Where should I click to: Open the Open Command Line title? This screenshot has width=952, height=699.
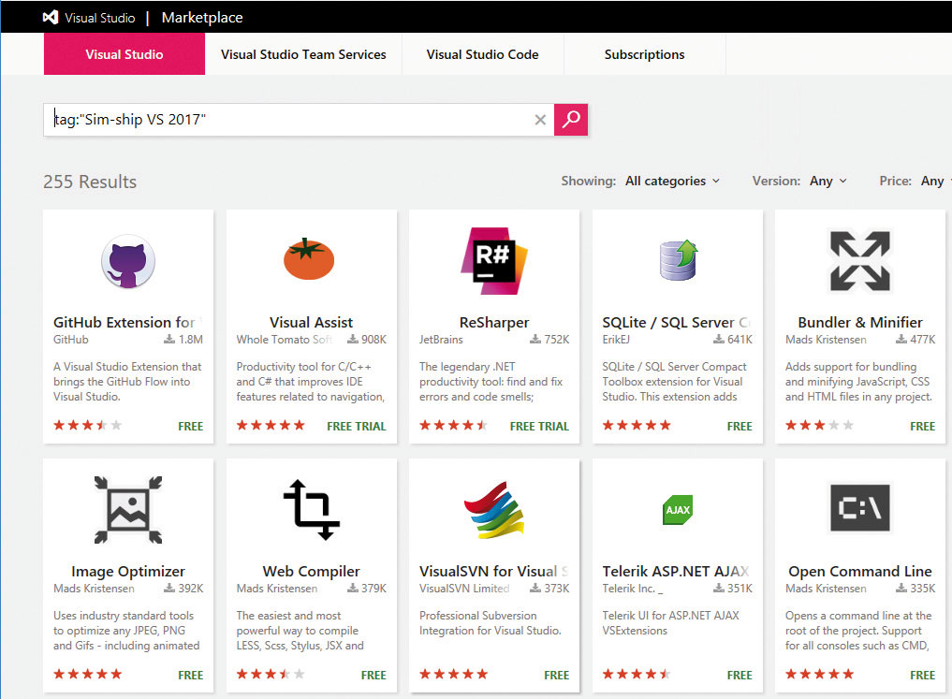pyautogui.click(x=860, y=571)
